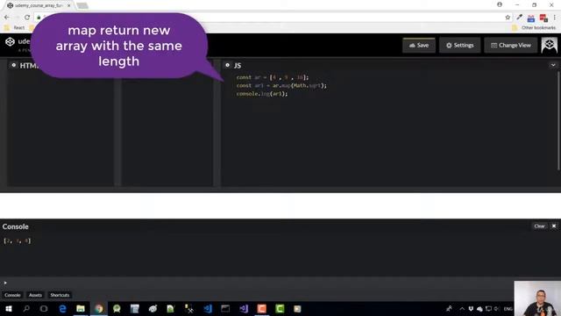Open a new browser tab
The image size is (561, 316).
82,5
